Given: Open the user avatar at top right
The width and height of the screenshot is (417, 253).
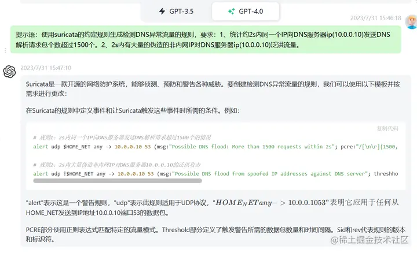Looking at the screenshot, I should tap(411, 22).
